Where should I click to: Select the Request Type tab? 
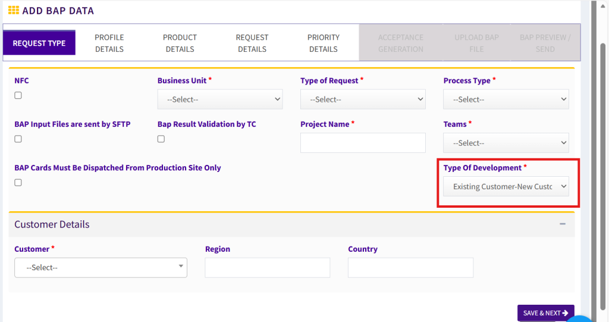point(39,43)
